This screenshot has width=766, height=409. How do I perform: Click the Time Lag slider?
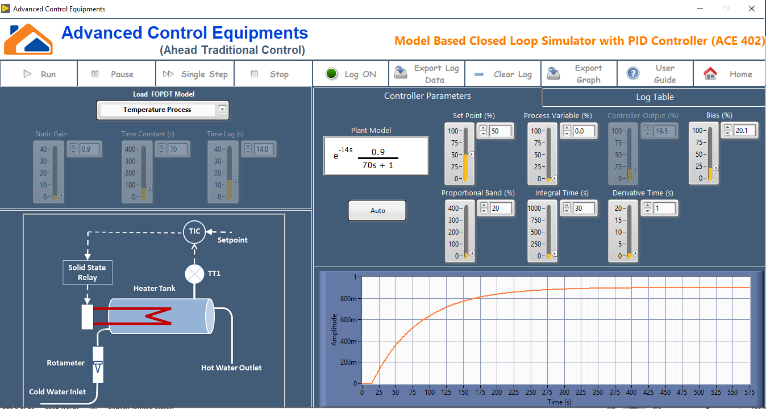coord(229,173)
